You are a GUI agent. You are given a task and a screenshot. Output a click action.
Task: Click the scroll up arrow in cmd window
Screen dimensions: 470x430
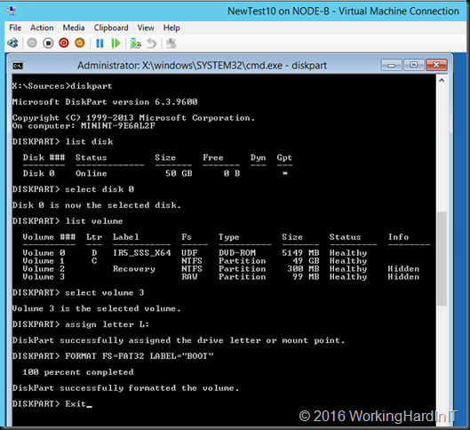442,80
